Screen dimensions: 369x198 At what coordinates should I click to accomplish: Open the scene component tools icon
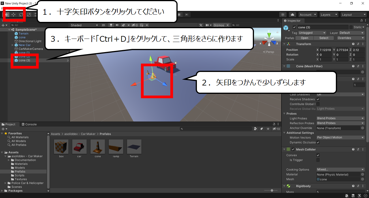click(x=201, y=25)
